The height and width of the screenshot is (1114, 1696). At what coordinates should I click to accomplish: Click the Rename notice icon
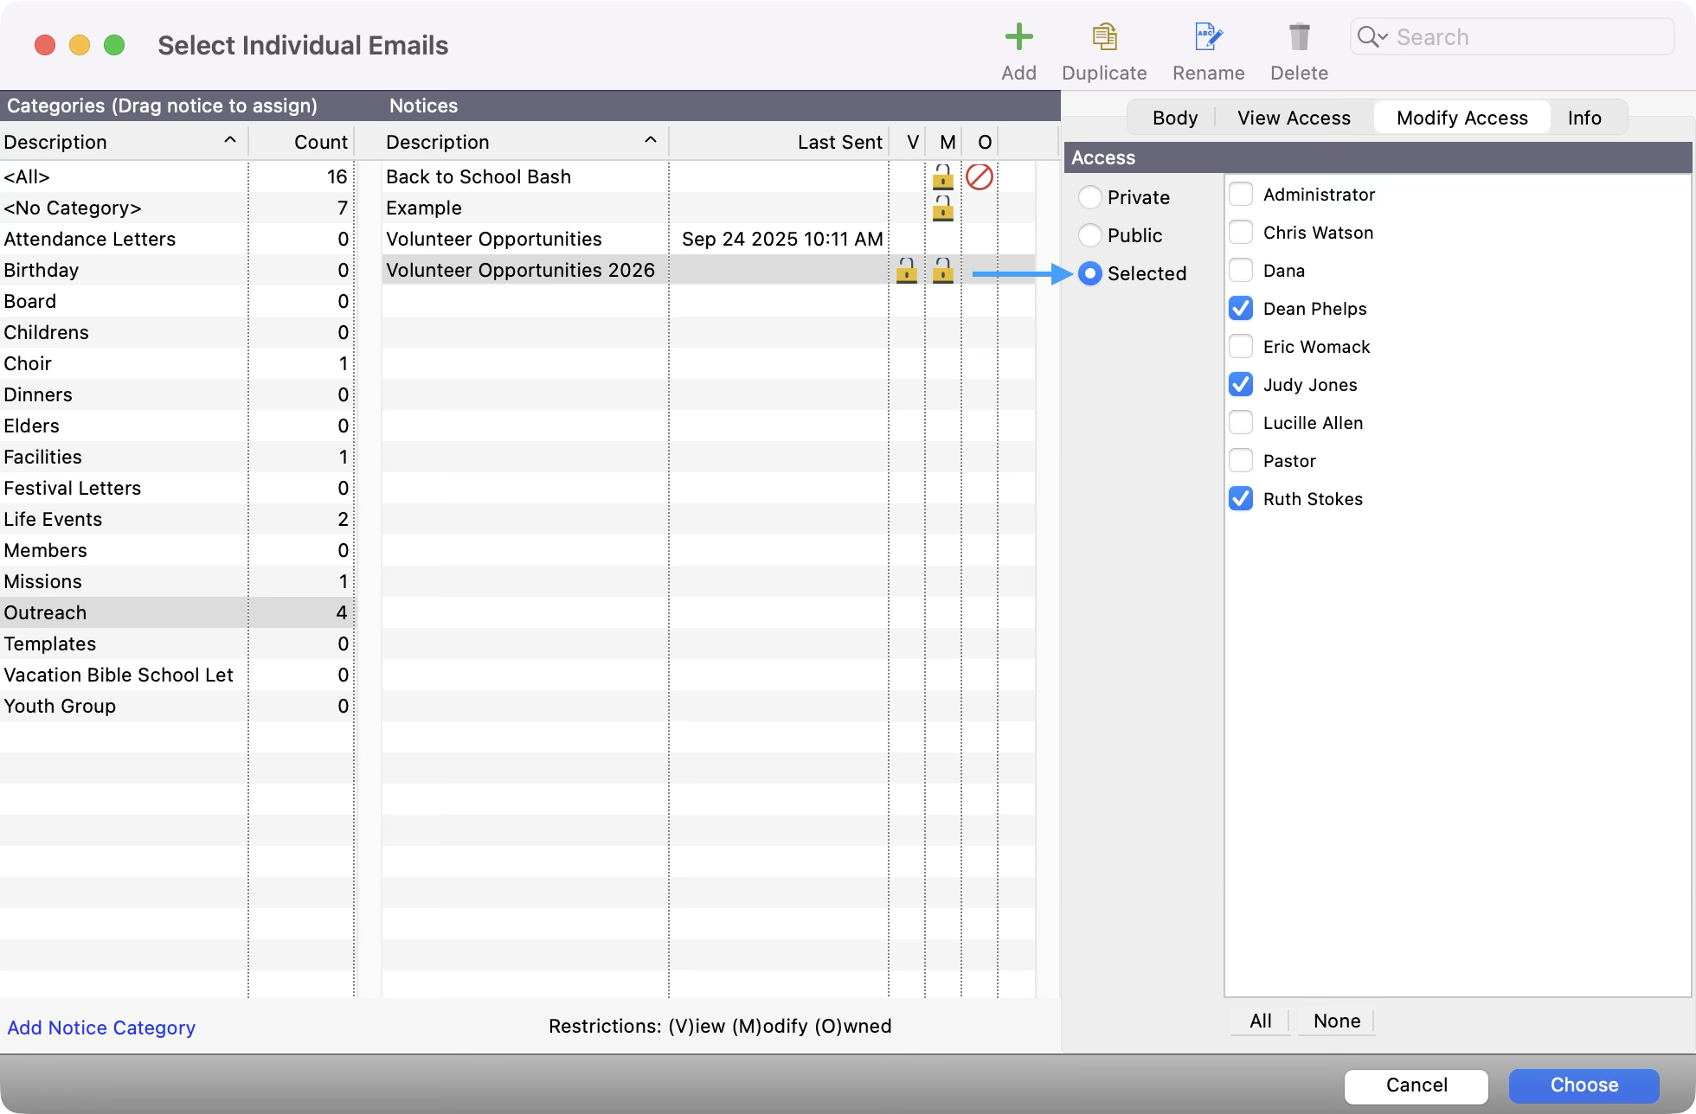[1208, 37]
